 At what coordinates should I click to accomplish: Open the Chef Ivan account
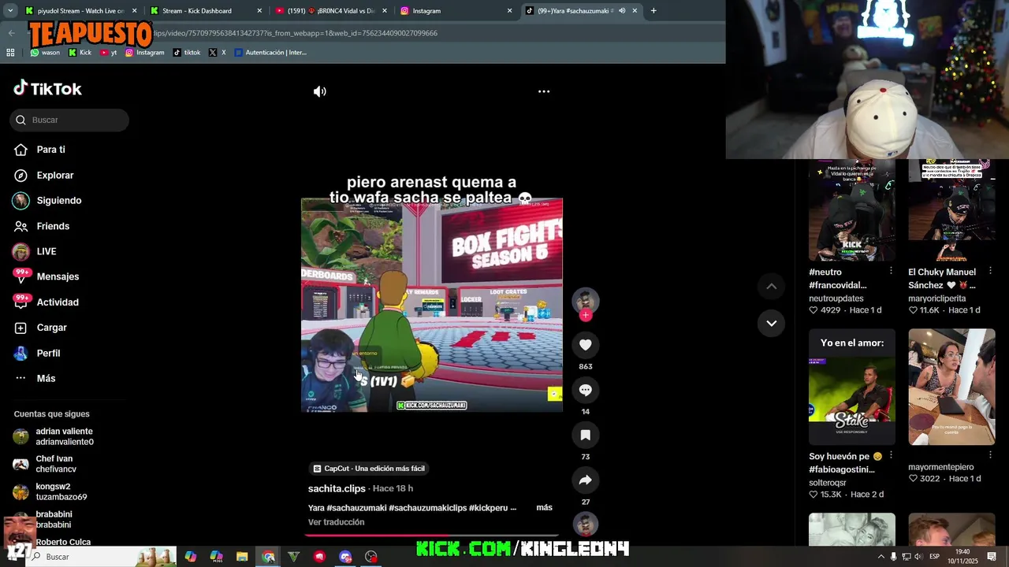[x=55, y=464]
